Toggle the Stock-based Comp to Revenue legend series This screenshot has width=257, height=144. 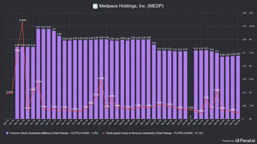pyautogui.click(x=152, y=133)
